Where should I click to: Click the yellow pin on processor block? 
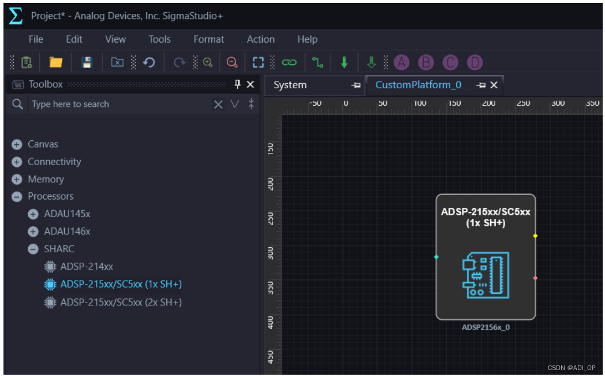(x=535, y=236)
